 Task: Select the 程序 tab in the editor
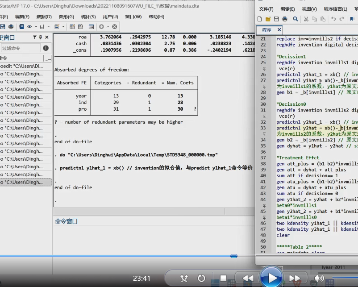[x=266, y=30]
